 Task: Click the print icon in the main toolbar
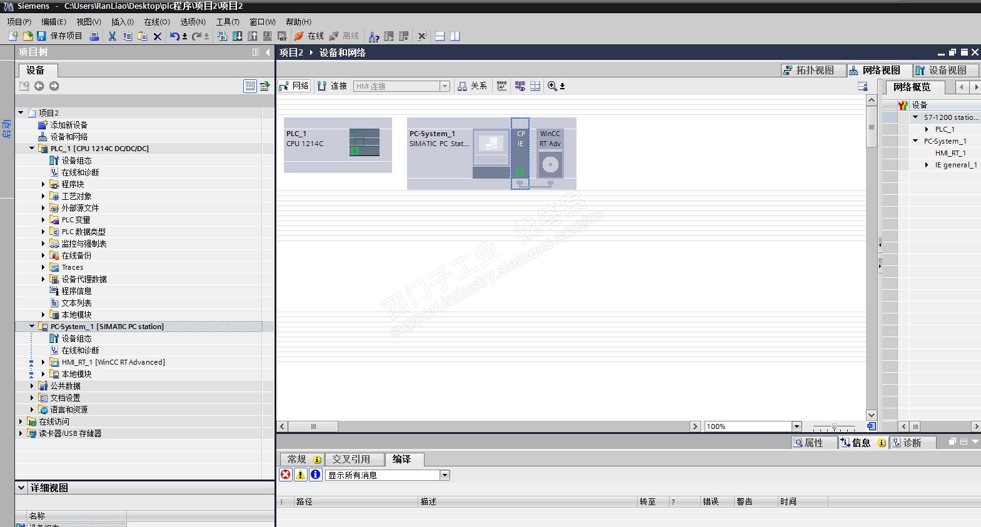click(x=94, y=36)
